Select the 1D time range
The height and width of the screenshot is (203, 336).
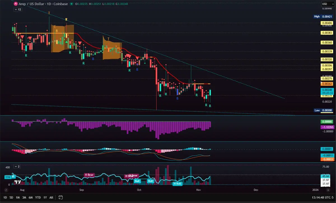5,197
